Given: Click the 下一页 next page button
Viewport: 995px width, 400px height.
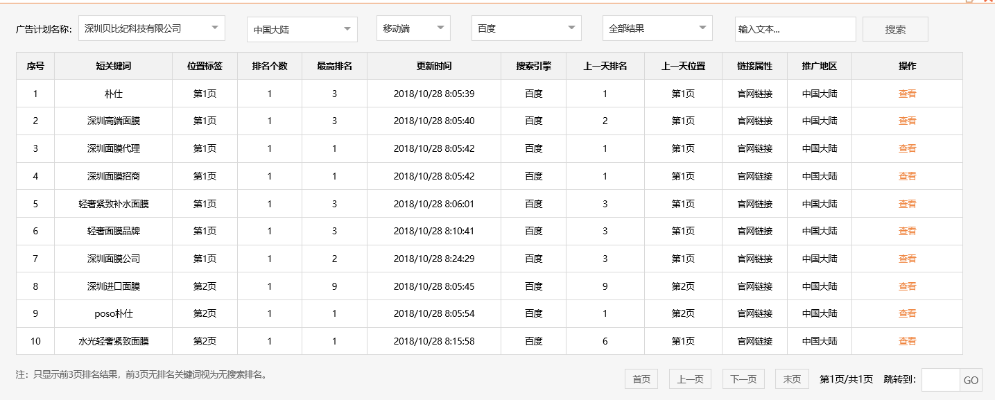Looking at the screenshot, I should [742, 379].
